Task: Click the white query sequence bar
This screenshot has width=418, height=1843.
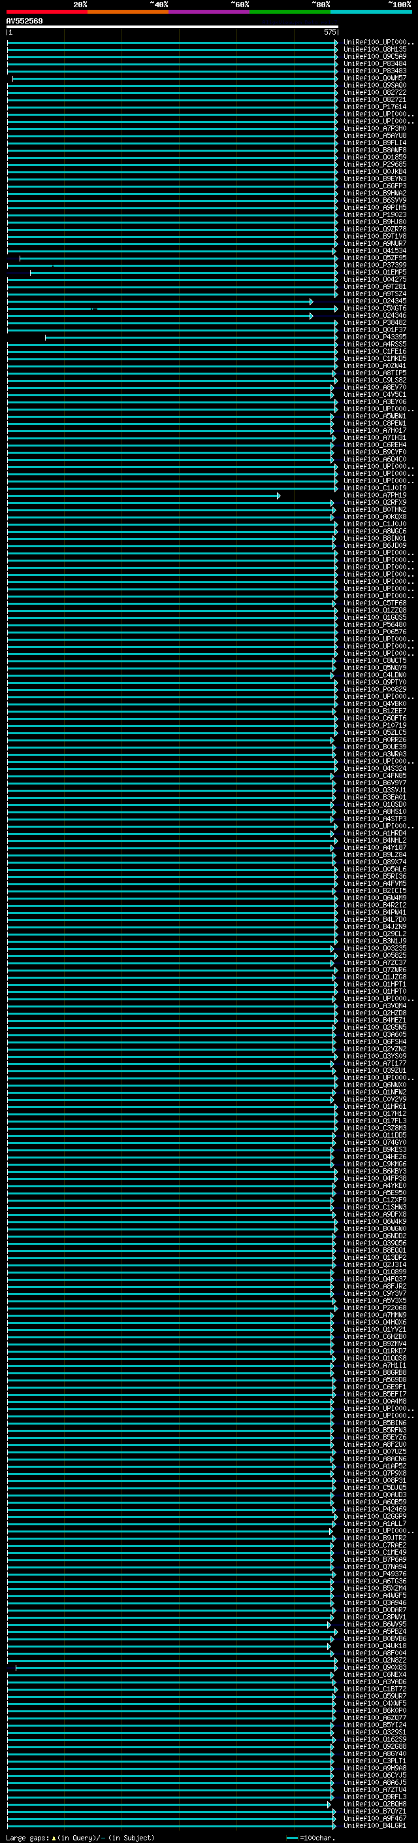Action: (x=172, y=27)
